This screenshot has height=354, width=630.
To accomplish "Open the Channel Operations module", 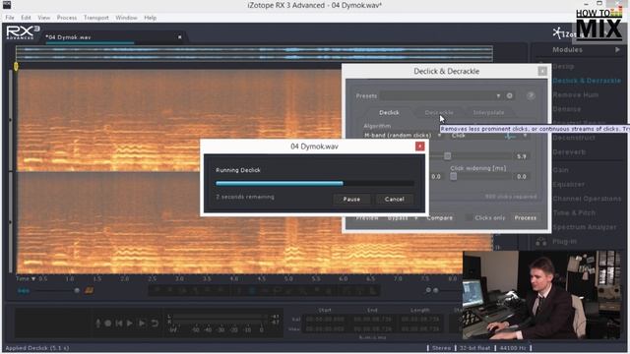I will (587, 199).
